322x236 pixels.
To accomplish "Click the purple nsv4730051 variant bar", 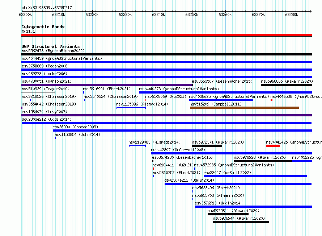I will coord(107,85).
